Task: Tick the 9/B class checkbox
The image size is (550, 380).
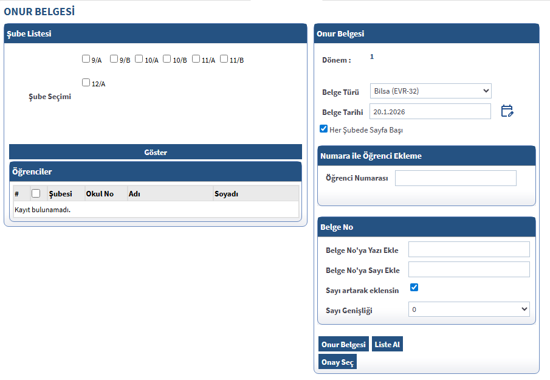Action: tap(114, 59)
